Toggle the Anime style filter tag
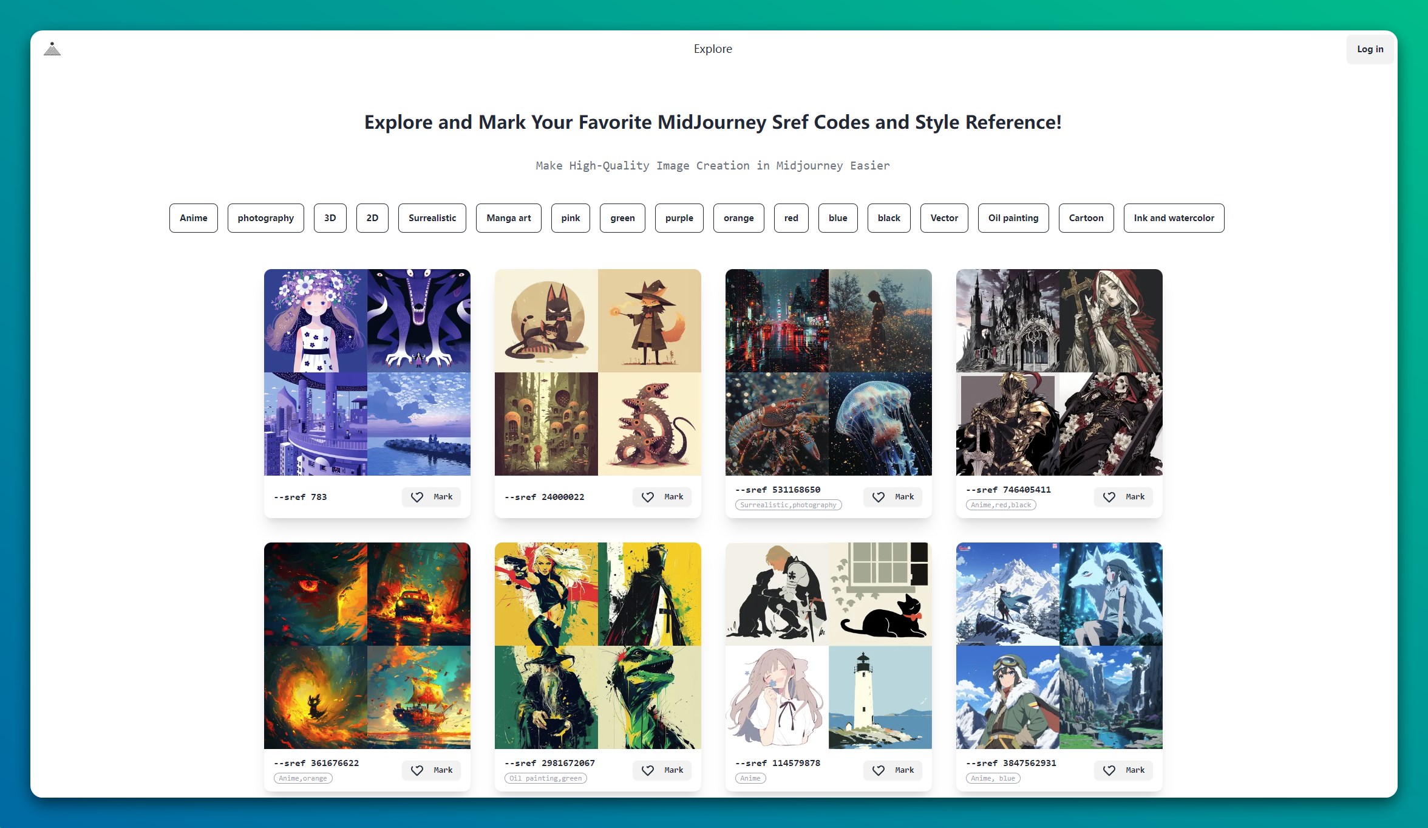The image size is (1428, 828). (x=193, y=218)
